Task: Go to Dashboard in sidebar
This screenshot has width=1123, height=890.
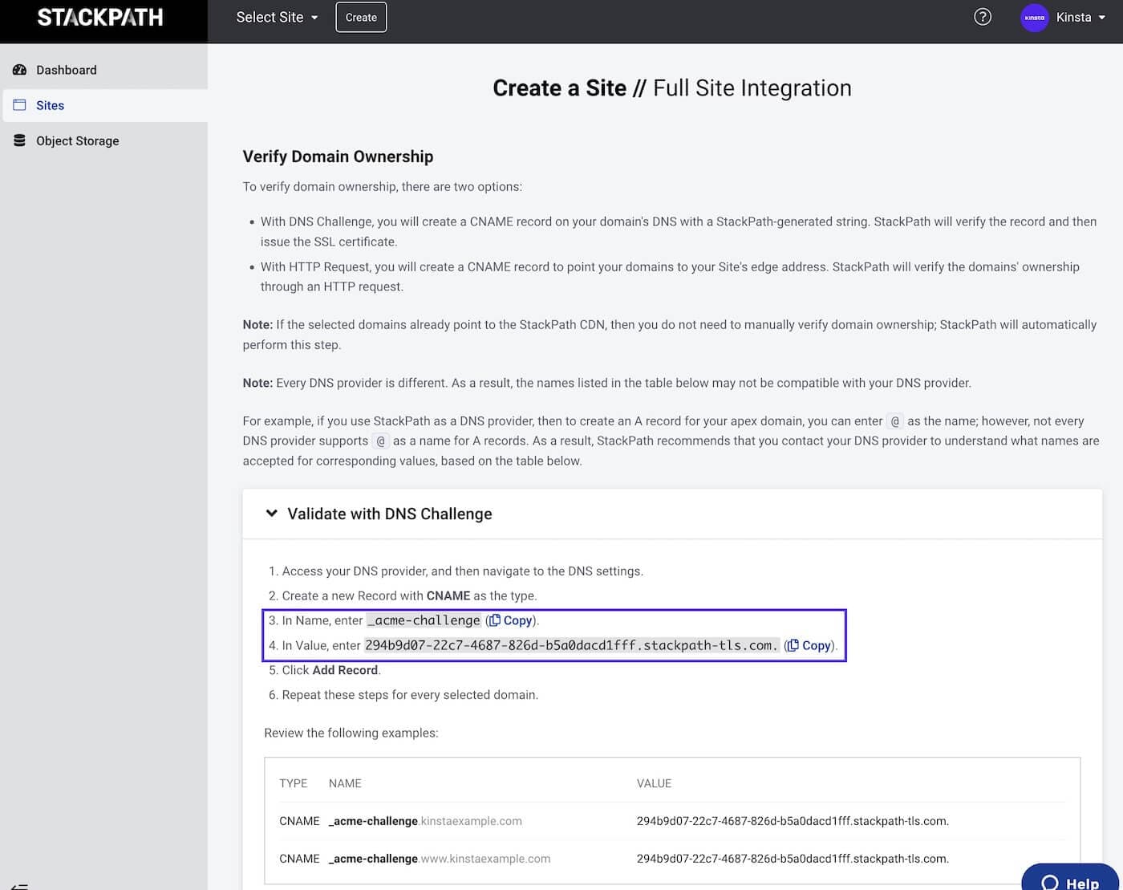Action: click(67, 70)
